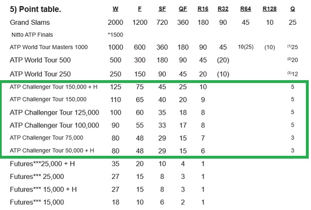Click the R32 column header
The image size is (311, 210).
pos(223,9)
